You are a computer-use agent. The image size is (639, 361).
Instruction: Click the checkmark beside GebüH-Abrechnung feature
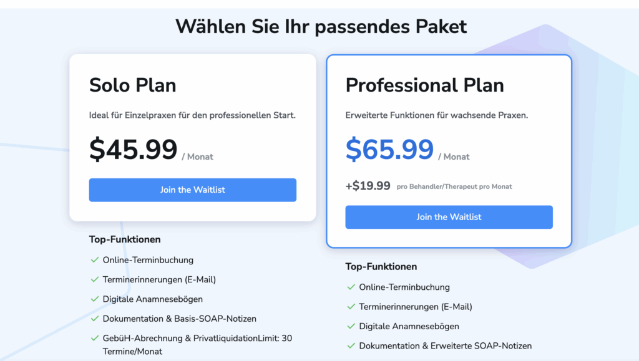(x=95, y=338)
